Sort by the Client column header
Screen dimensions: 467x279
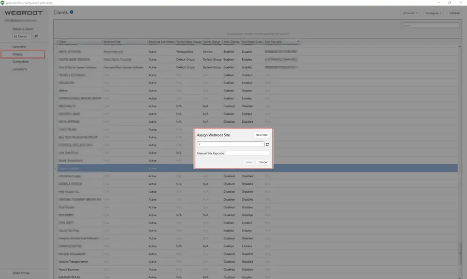click(x=80, y=42)
